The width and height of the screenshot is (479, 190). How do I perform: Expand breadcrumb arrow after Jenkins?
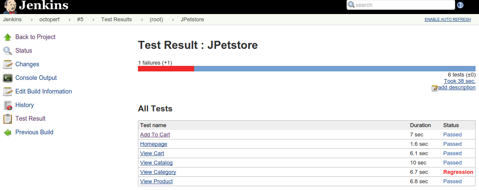click(32, 20)
